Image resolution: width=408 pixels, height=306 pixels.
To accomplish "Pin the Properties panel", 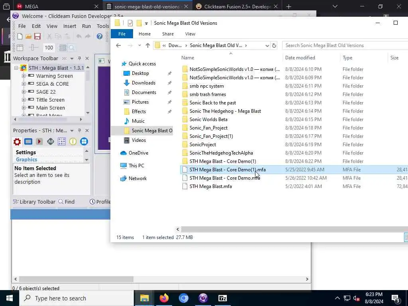I will (79, 130).
